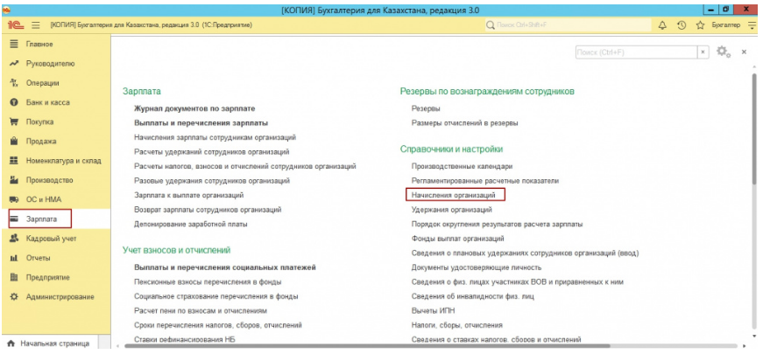Click the Покупка cart icon
The width and height of the screenshot is (763, 354).
click(x=14, y=121)
